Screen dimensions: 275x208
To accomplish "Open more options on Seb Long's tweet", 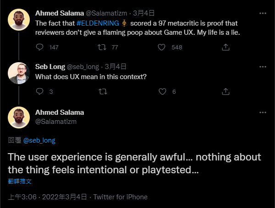I will coord(263,67).
